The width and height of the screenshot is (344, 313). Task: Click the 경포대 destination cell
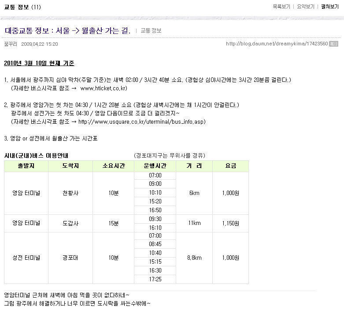tap(70, 258)
